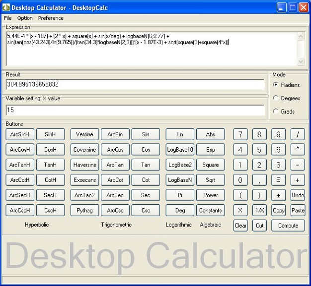The height and width of the screenshot is (286, 311).
Task: Open the Option menu
Action: tap(25, 18)
